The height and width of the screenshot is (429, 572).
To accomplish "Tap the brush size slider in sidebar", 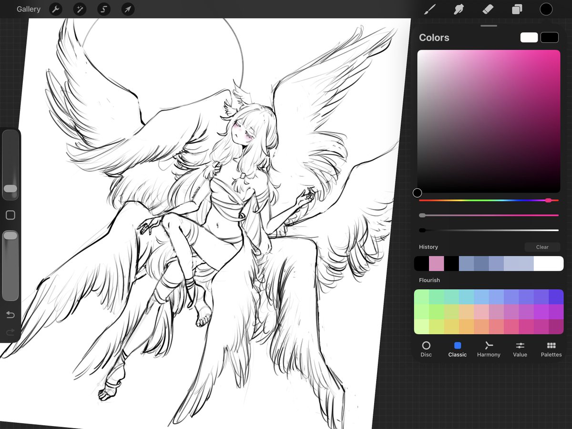I will pos(10,164).
